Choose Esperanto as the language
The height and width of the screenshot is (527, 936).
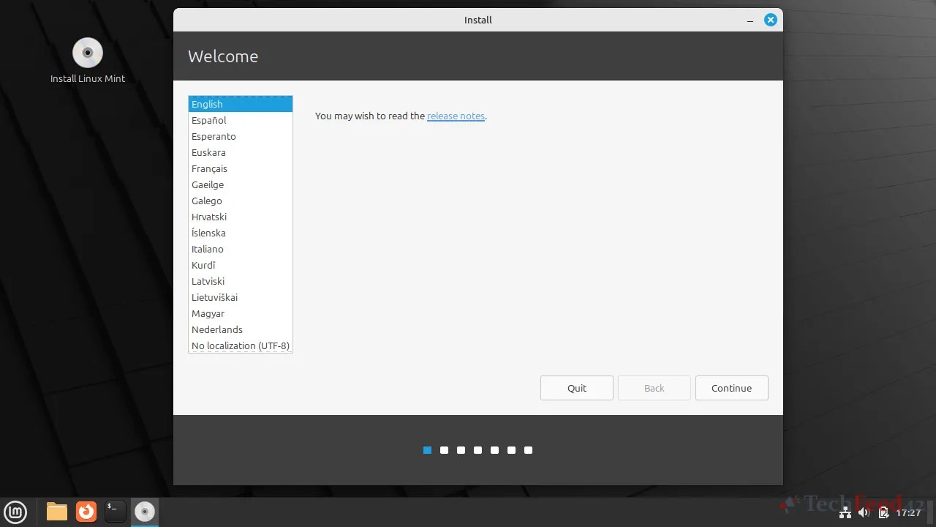241,136
